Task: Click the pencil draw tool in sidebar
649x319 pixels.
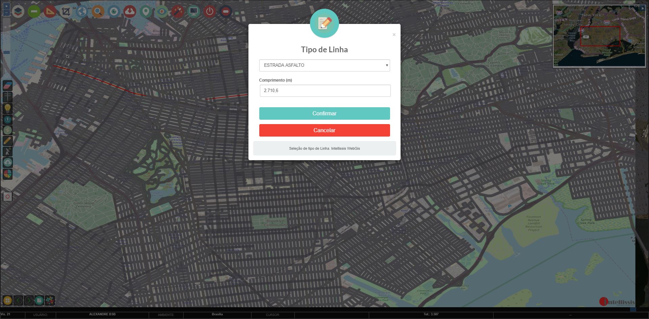Action: tap(7, 141)
